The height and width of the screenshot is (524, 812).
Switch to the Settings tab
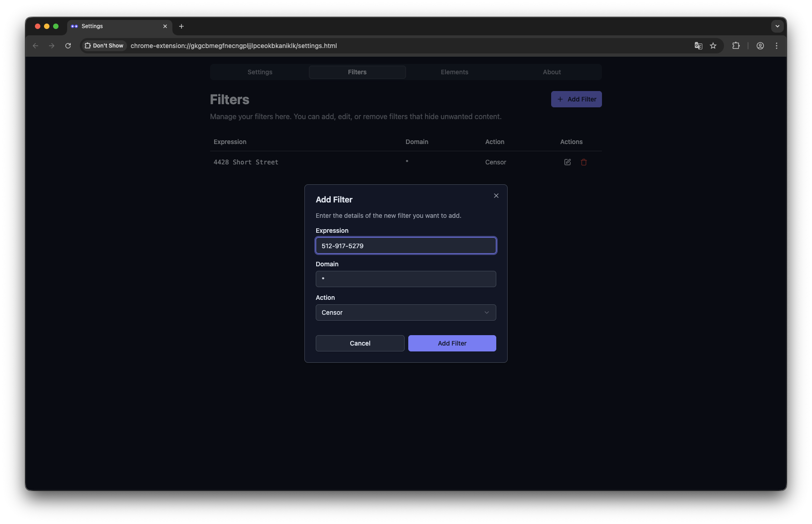tap(259, 72)
